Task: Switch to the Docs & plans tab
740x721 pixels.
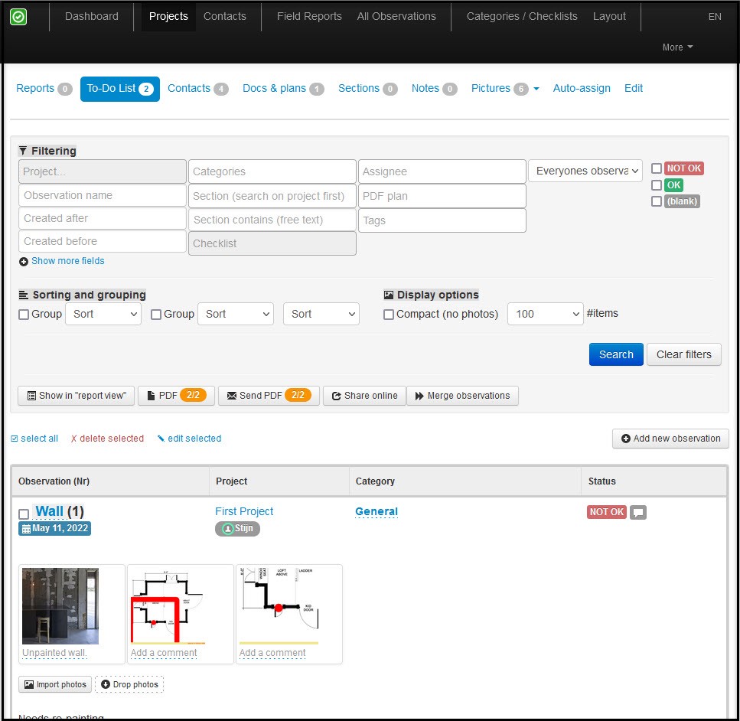Action: 282,88
